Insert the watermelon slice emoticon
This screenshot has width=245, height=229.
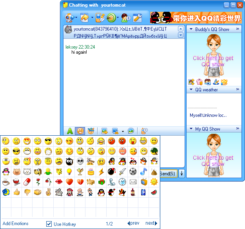click(x=154, y=192)
